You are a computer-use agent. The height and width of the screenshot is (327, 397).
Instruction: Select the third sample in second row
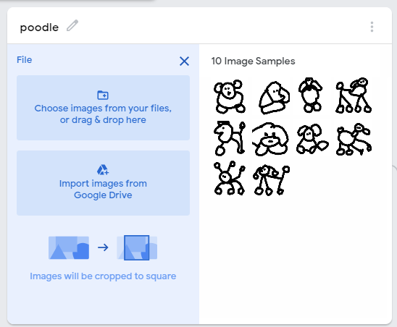(312, 137)
